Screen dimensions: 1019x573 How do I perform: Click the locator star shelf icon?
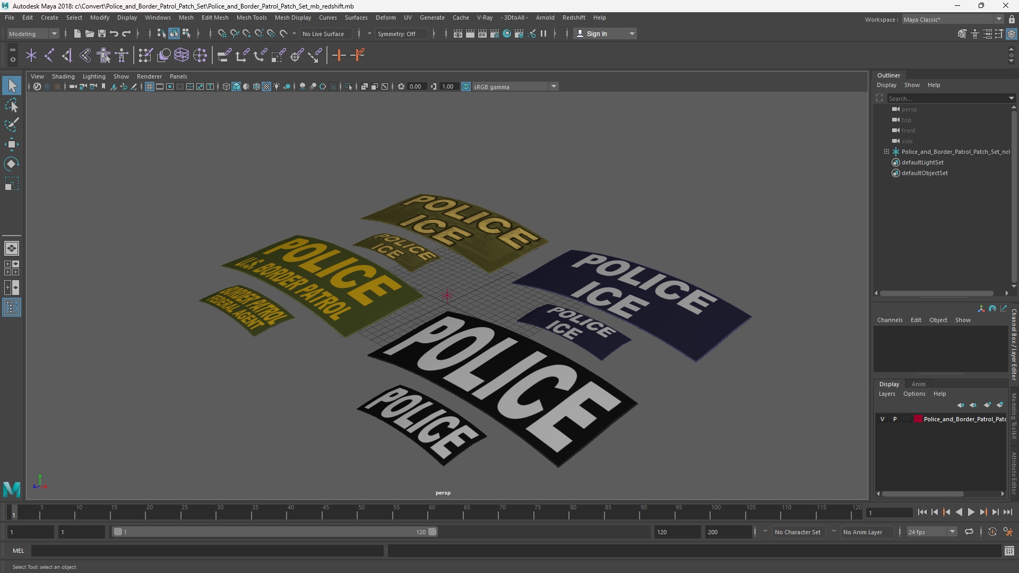click(31, 55)
